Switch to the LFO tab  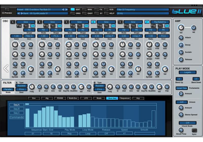click(x=86, y=98)
